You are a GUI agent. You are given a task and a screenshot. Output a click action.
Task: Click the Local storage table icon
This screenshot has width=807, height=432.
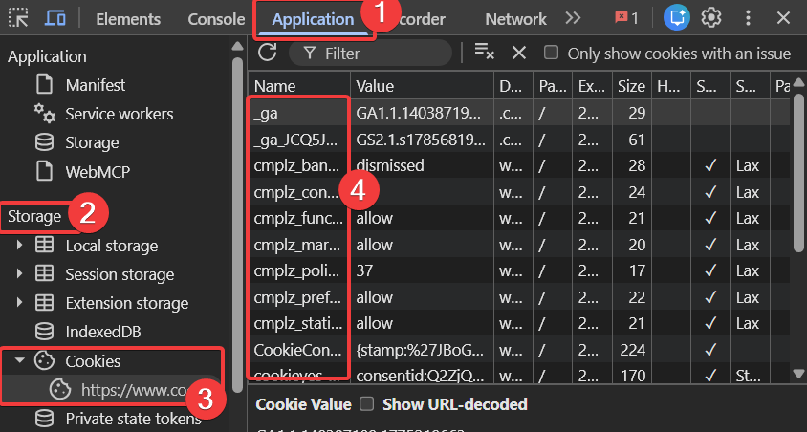(x=44, y=246)
